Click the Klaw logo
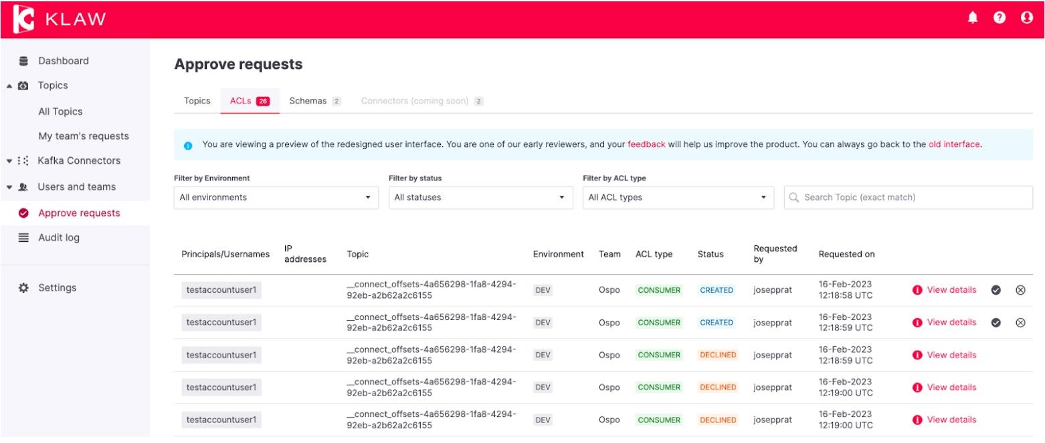 (x=22, y=18)
